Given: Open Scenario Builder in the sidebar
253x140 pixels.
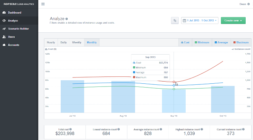Looking at the screenshot, I should tap(19, 29).
